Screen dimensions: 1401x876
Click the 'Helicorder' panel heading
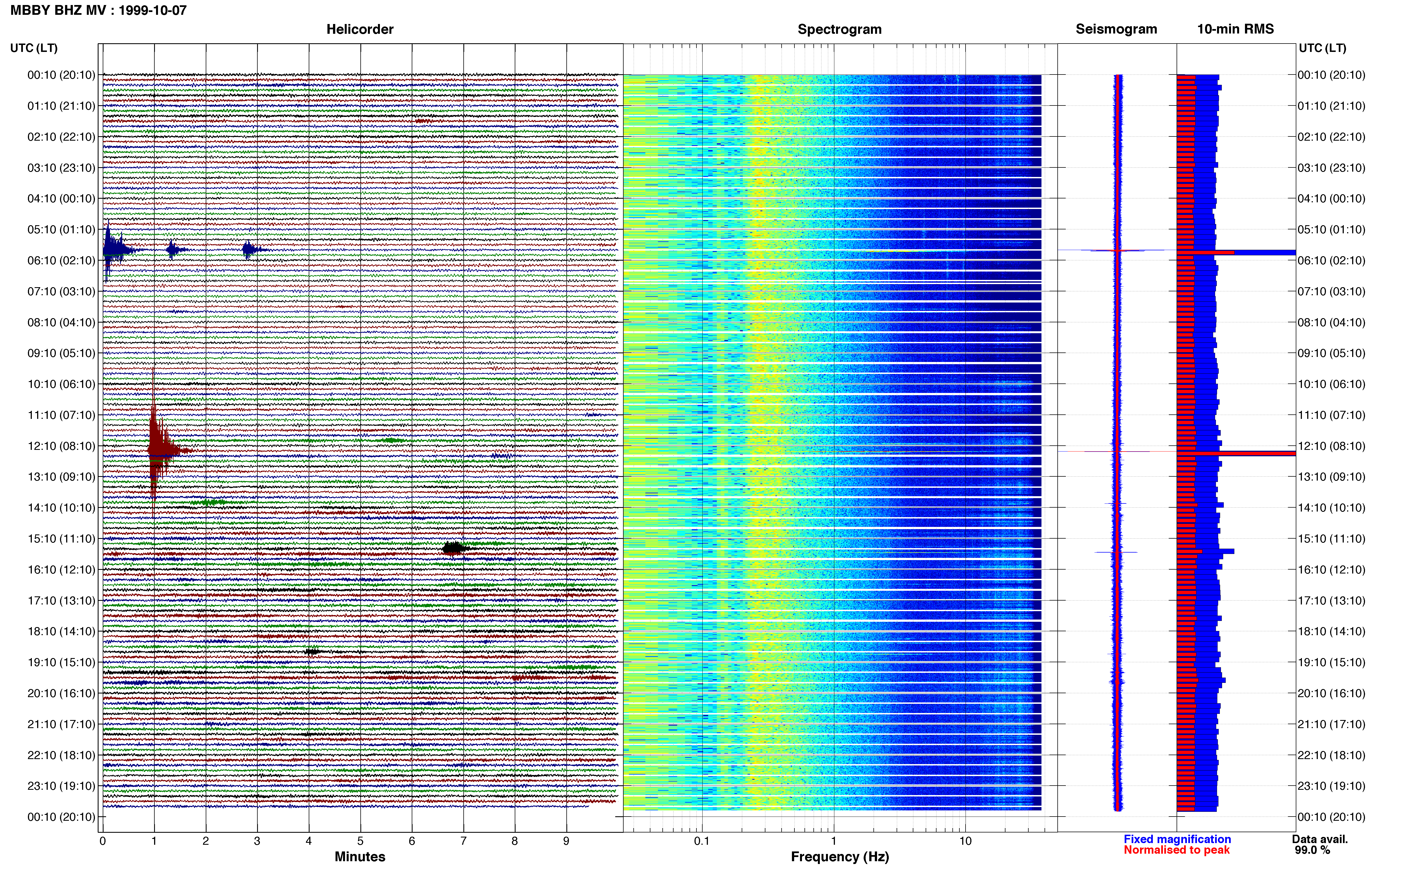[360, 29]
